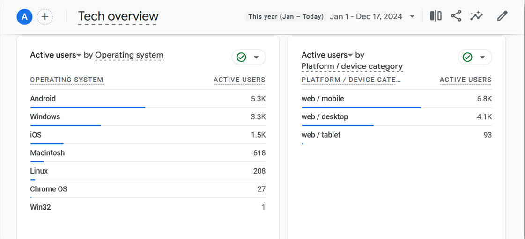Select the Windows row
The height and width of the screenshot is (239, 525).
148,117
